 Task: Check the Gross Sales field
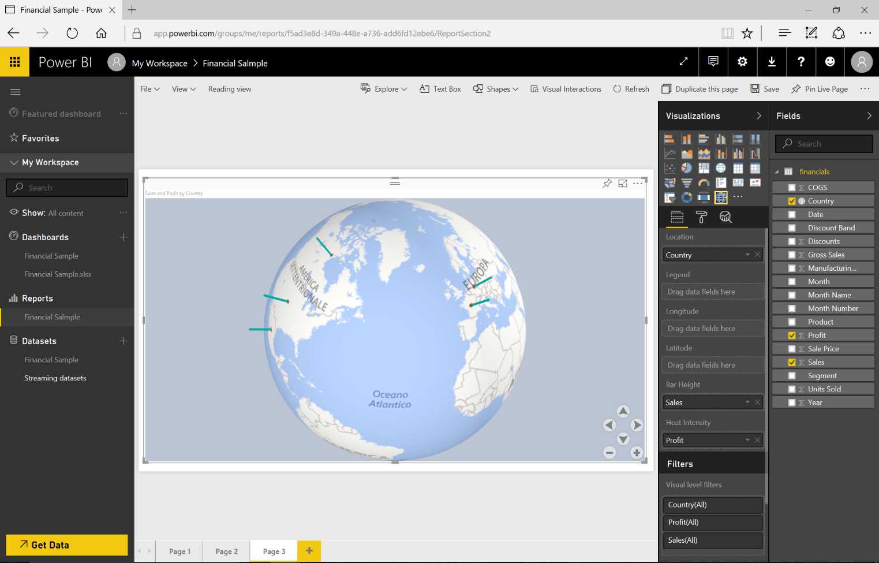click(x=792, y=255)
